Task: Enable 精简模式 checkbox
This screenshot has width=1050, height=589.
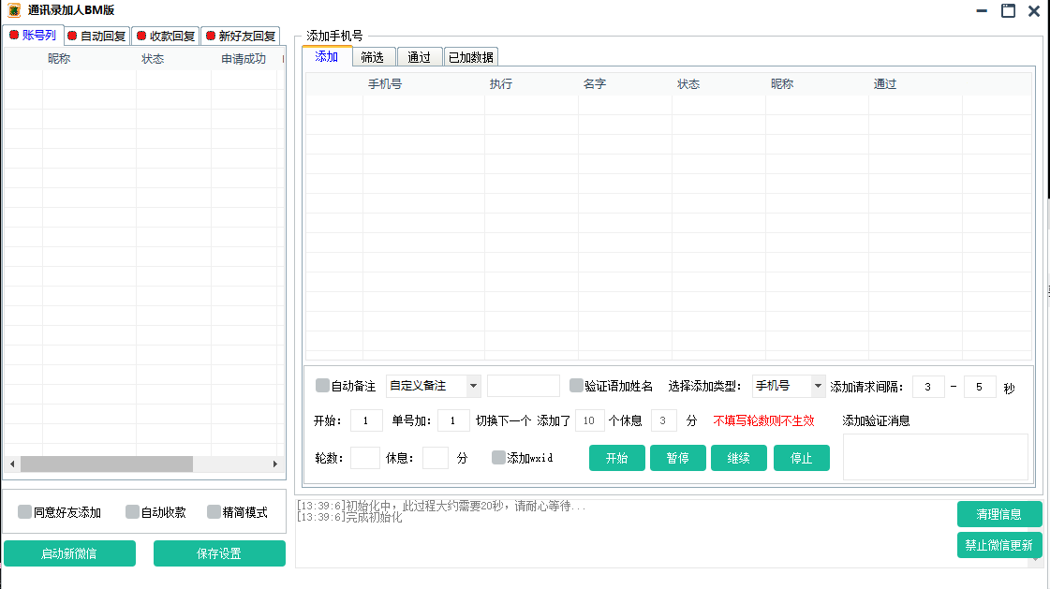Action: 214,512
